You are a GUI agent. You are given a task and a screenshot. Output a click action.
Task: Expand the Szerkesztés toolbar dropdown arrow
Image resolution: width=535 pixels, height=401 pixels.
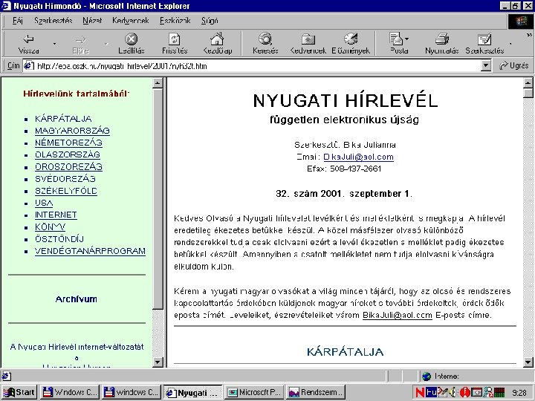510,44
